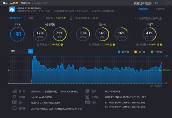Click the power usage icon beside 0.0471
The height and width of the screenshot is (118, 172).
pos(43,18)
